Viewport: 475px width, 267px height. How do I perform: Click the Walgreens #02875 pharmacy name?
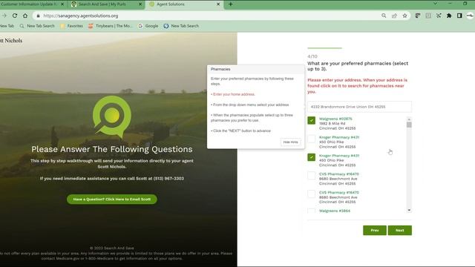coord(335,119)
